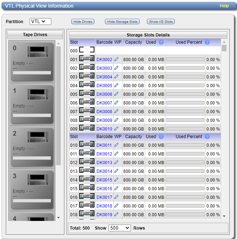Screen dimensions: 237x239
Task: Click the top Slot column header
Action: click(x=74, y=42)
